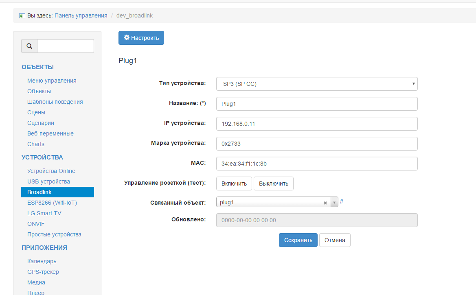Open Календарь sidebar item

[42, 261]
